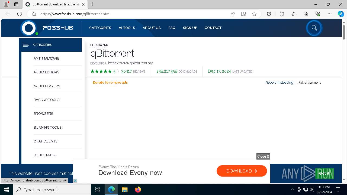This screenshot has height=195, width=347.
Task: Open a new tab with plus button
Action: point(92,4)
